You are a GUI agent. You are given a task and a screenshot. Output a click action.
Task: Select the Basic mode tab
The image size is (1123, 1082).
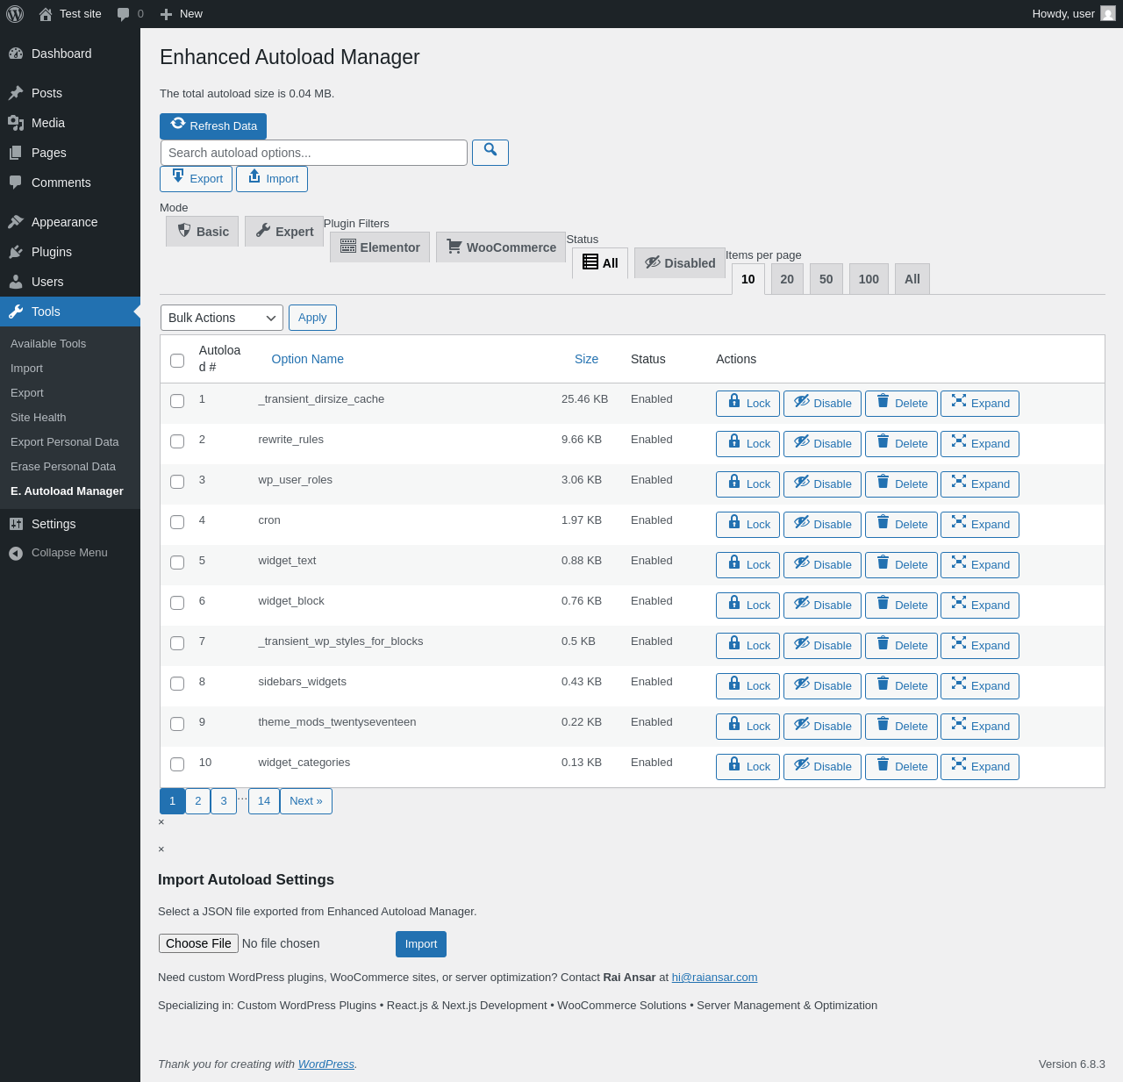coord(203,231)
